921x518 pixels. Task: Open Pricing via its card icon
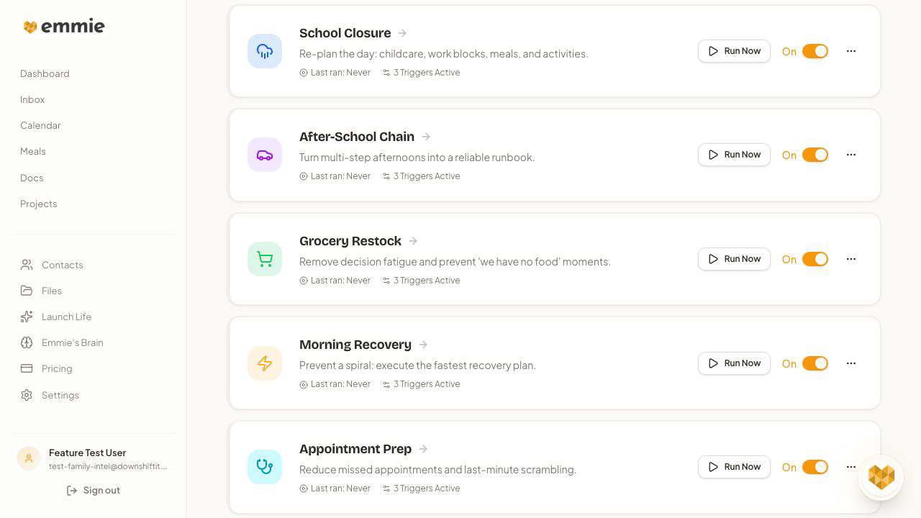tap(27, 368)
